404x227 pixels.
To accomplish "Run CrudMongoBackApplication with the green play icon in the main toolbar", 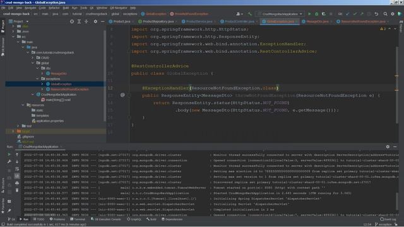I will [309, 14].
